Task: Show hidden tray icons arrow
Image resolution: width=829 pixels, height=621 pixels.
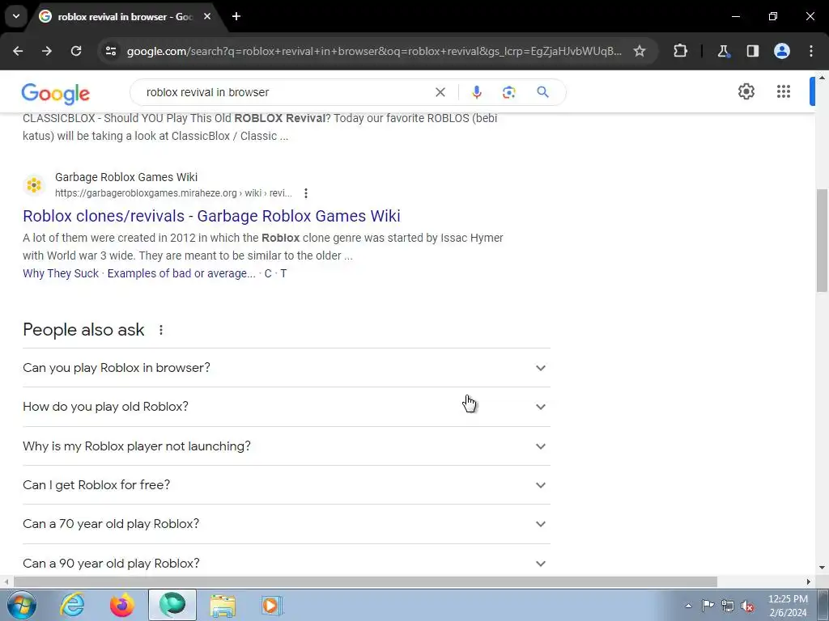Action: click(688, 606)
